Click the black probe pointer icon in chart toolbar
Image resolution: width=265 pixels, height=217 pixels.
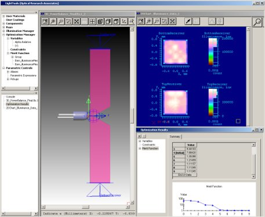tap(188, 21)
